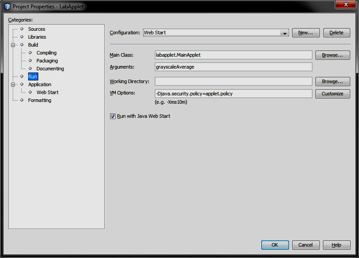Click the bullet icon beside Web Start node
Screen dimensions: 359x258
click(x=30, y=92)
